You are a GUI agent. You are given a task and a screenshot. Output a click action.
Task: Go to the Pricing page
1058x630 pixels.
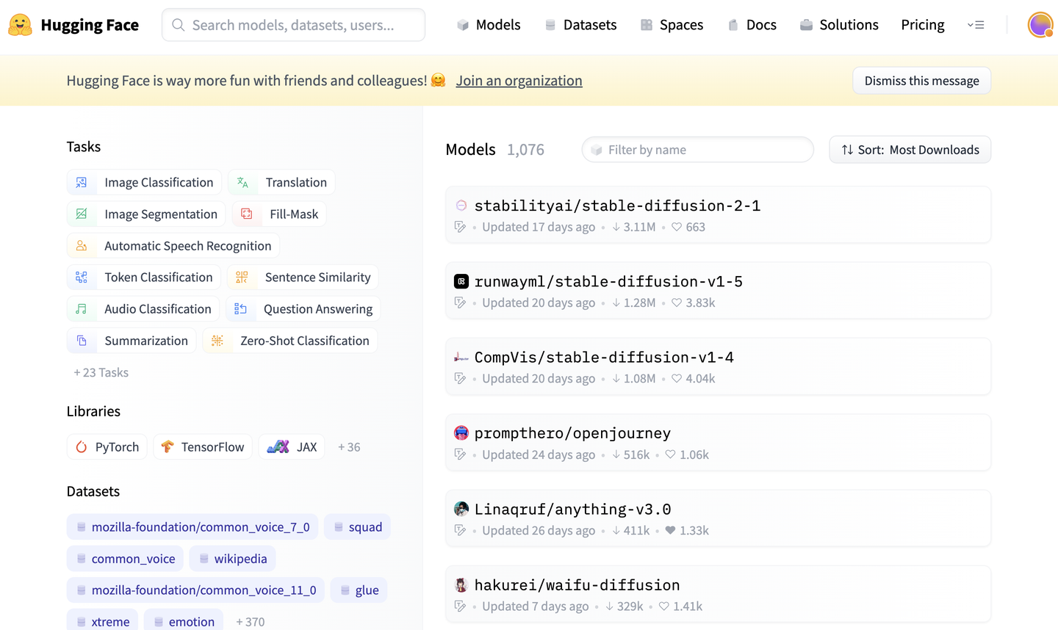pos(923,25)
